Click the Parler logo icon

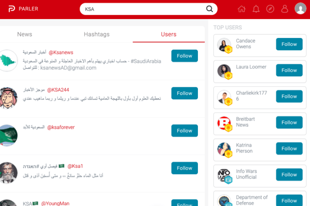[x=12, y=9]
